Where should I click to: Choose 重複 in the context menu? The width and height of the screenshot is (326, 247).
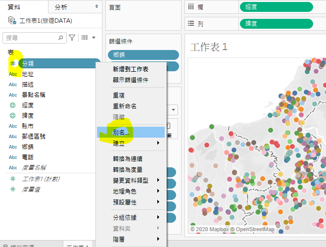click(131, 96)
